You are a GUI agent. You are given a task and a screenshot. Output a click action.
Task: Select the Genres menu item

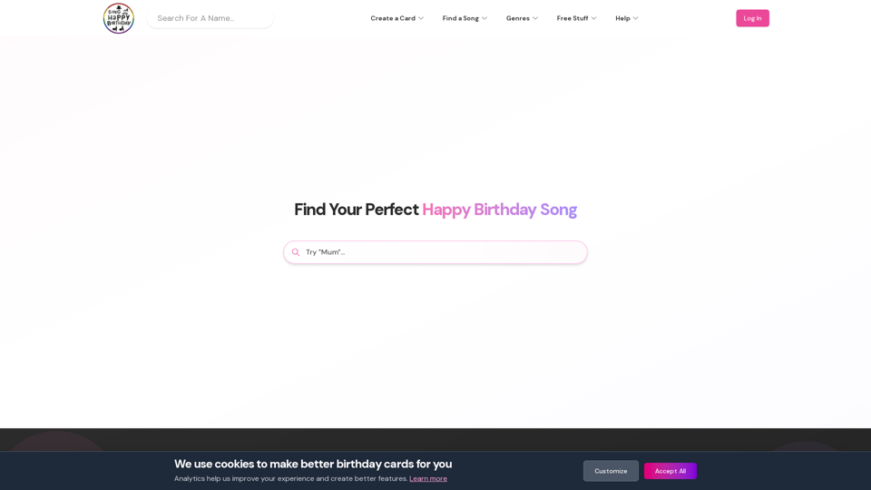pyautogui.click(x=518, y=18)
